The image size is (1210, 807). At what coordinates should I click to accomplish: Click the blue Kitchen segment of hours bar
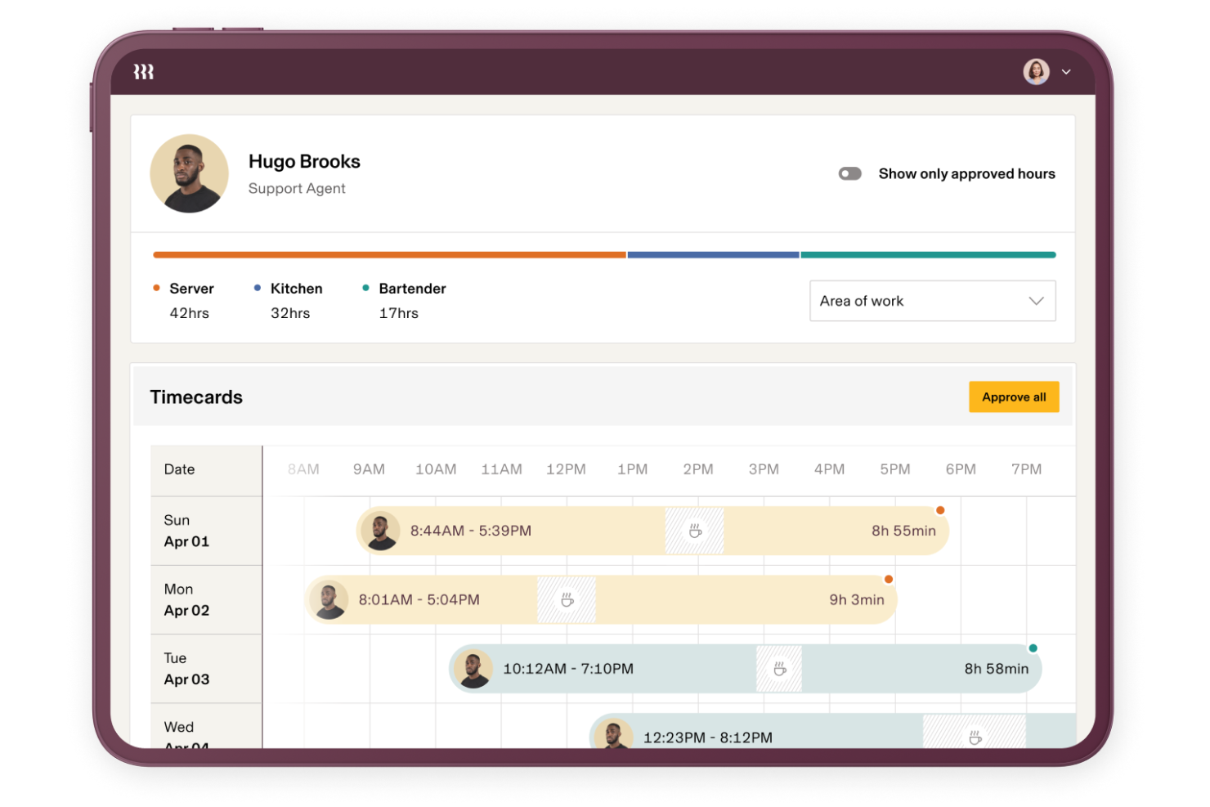coord(713,255)
